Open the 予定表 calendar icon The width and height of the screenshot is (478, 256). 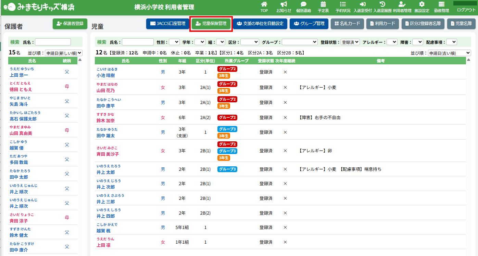(x=323, y=4)
